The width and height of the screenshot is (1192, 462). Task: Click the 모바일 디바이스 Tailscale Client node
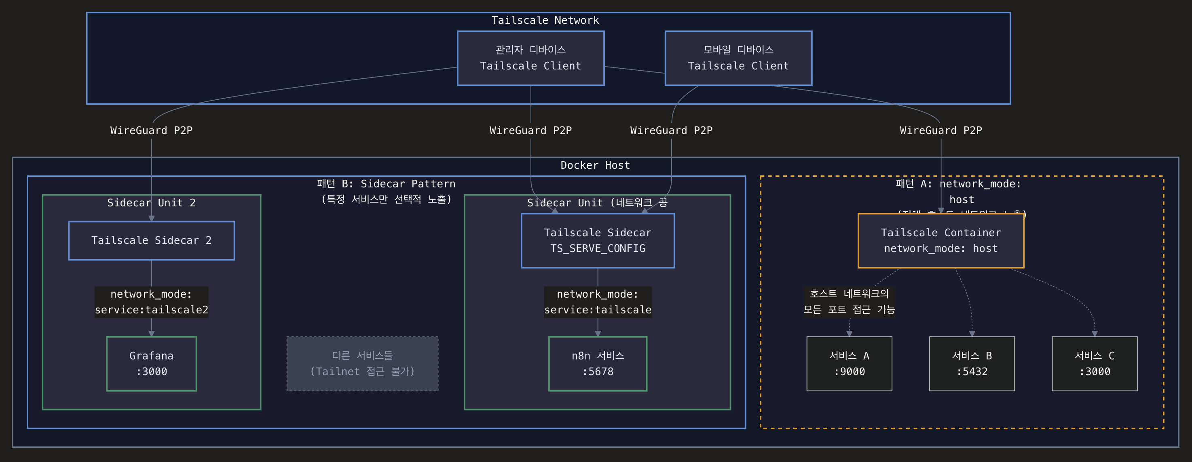point(738,58)
